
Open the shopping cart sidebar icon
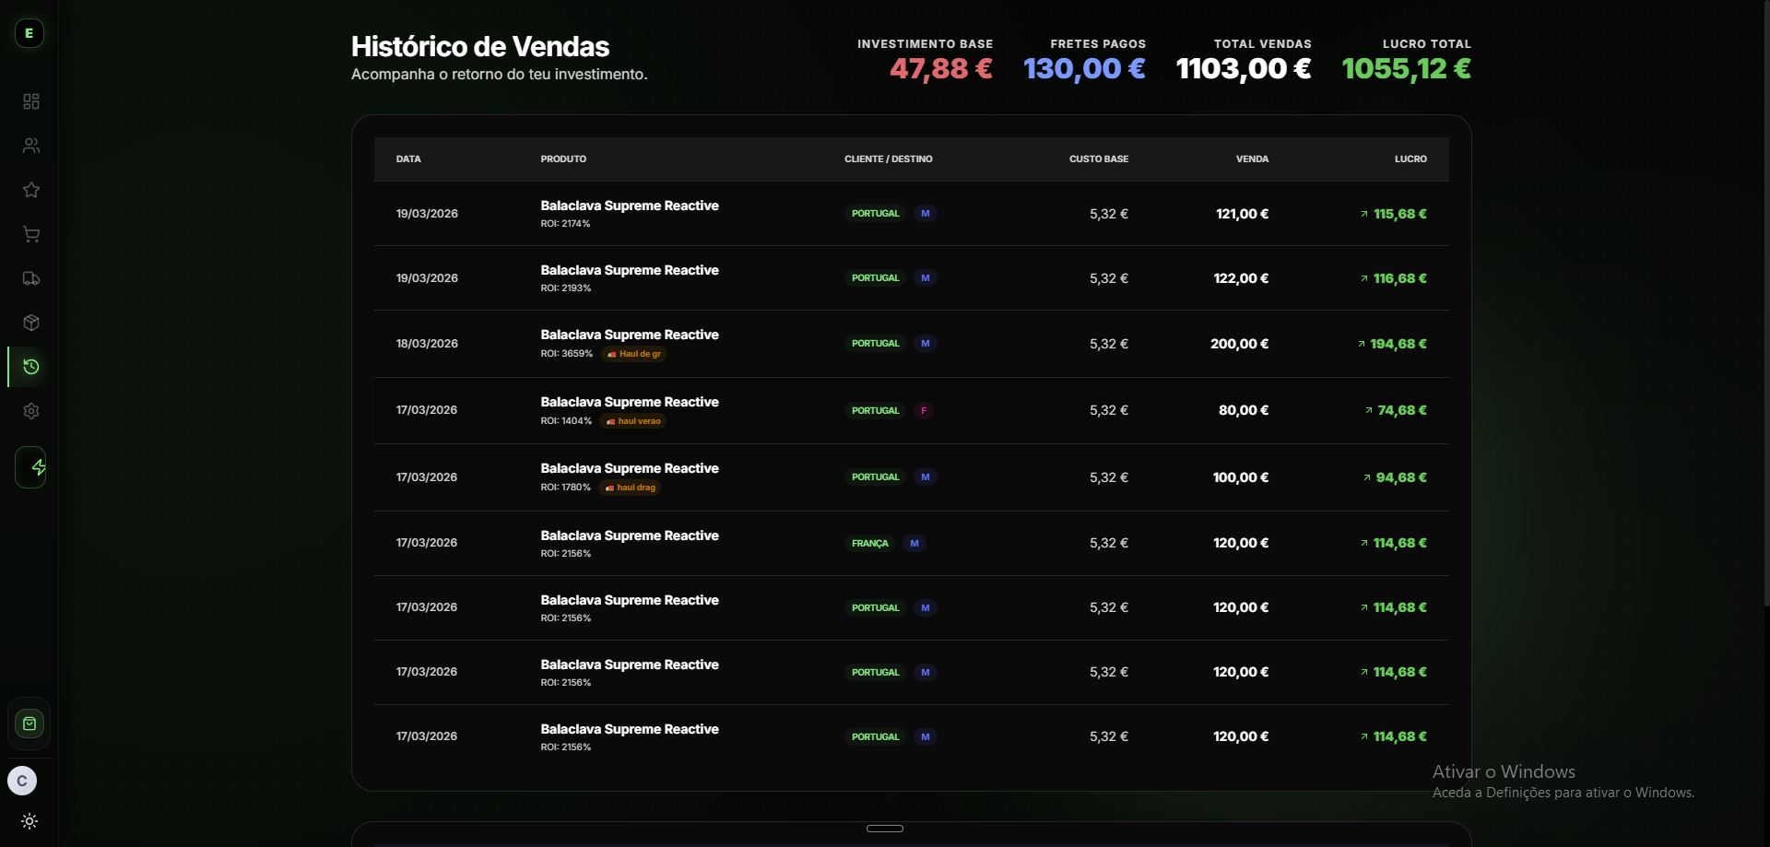tap(31, 234)
